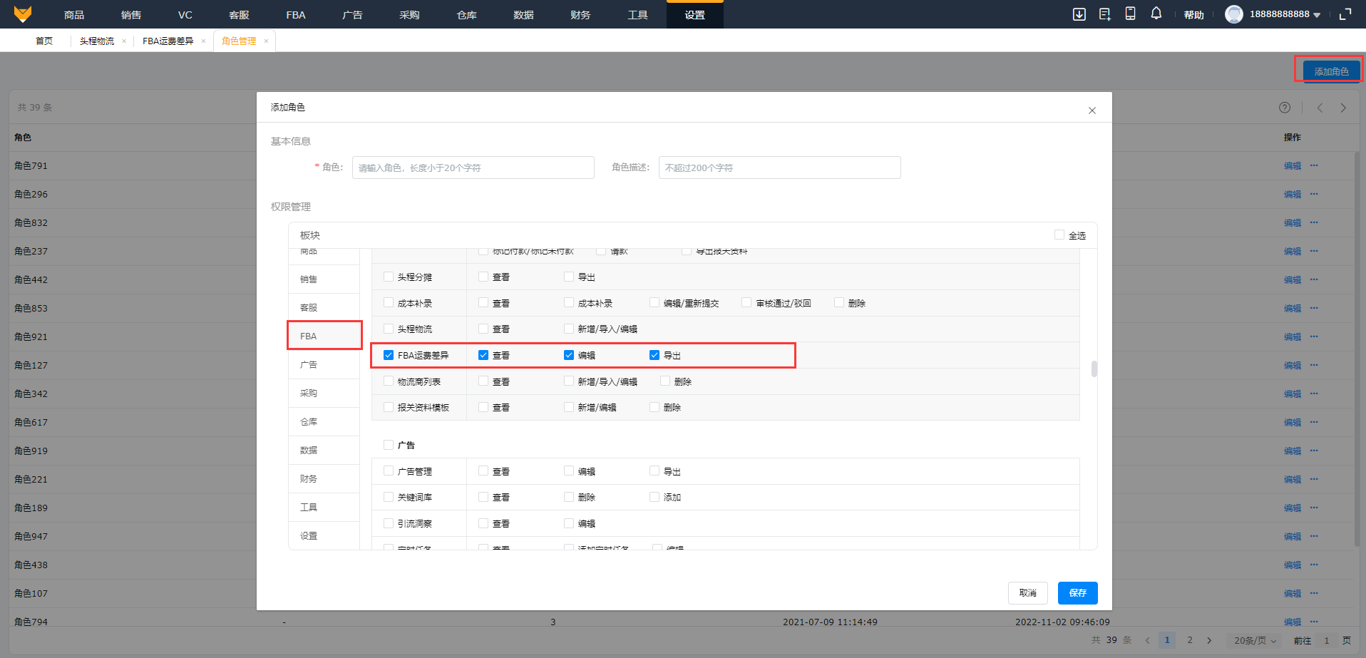1366x658 pixels.
Task: Open the notification bell
Action: pos(1156,14)
